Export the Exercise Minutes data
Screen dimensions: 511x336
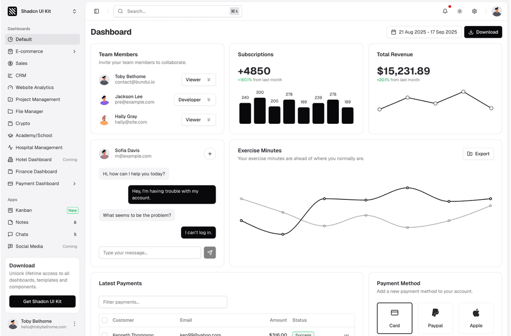[x=478, y=154]
